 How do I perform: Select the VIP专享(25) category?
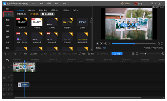coord(34,14)
